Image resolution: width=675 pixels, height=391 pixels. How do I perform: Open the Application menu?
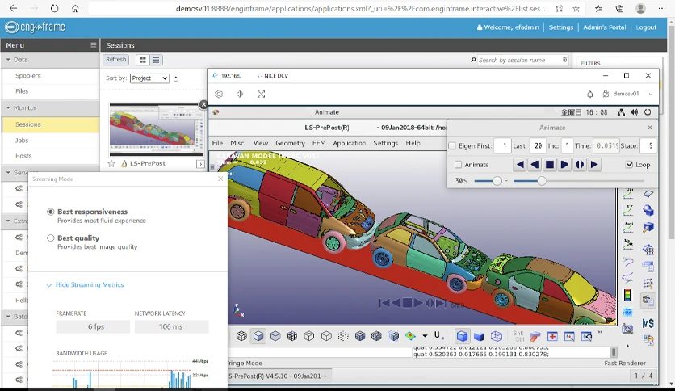[x=349, y=143]
